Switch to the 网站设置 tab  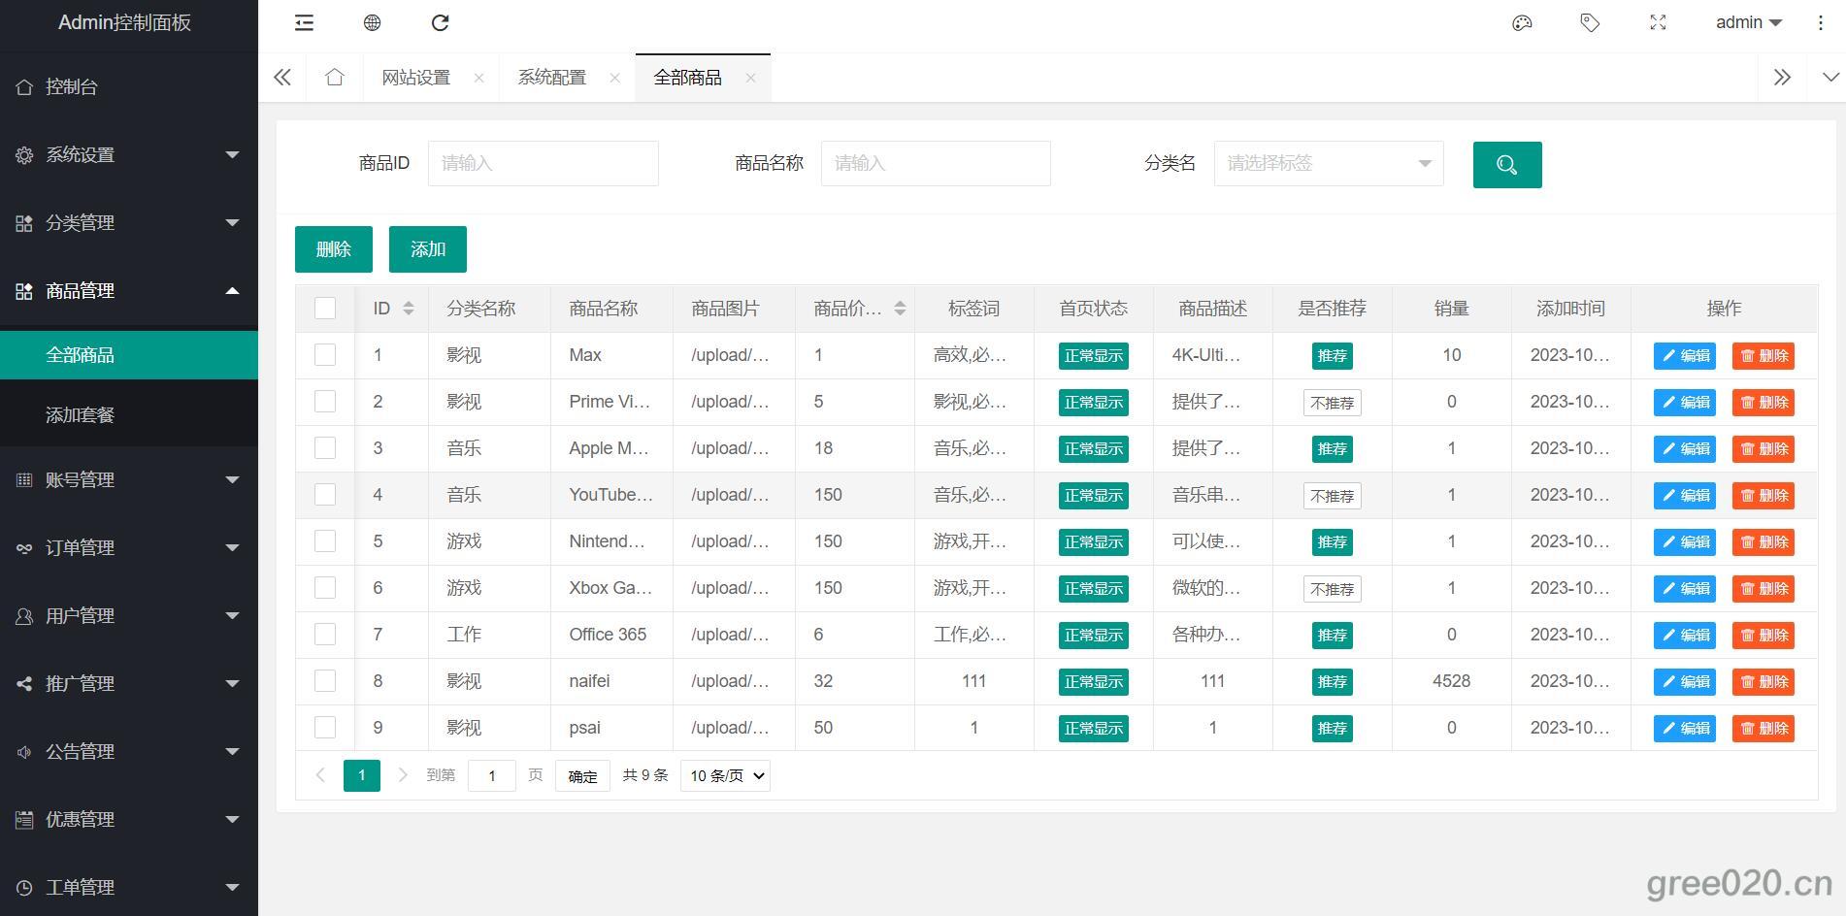coord(416,78)
